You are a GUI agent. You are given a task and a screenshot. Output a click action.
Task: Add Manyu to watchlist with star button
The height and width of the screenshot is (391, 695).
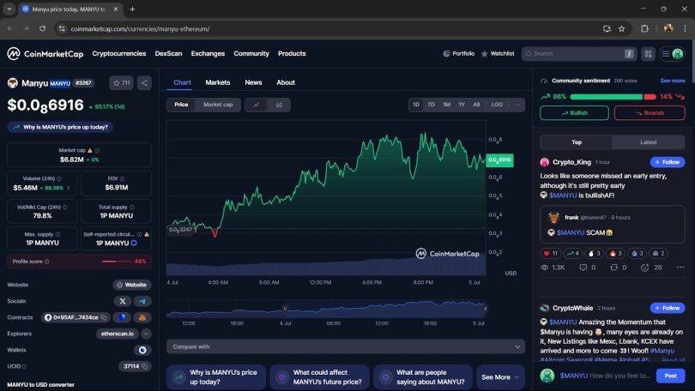(121, 83)
